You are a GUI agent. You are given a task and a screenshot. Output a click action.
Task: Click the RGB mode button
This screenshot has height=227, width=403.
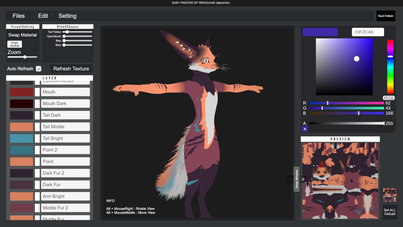click(389, 98)
